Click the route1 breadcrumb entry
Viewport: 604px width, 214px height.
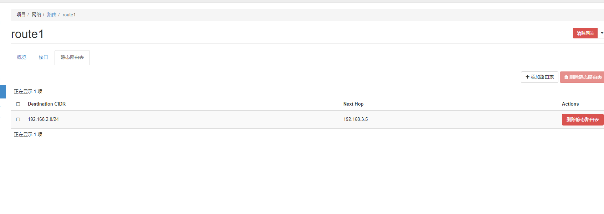[x=69, y=15]
